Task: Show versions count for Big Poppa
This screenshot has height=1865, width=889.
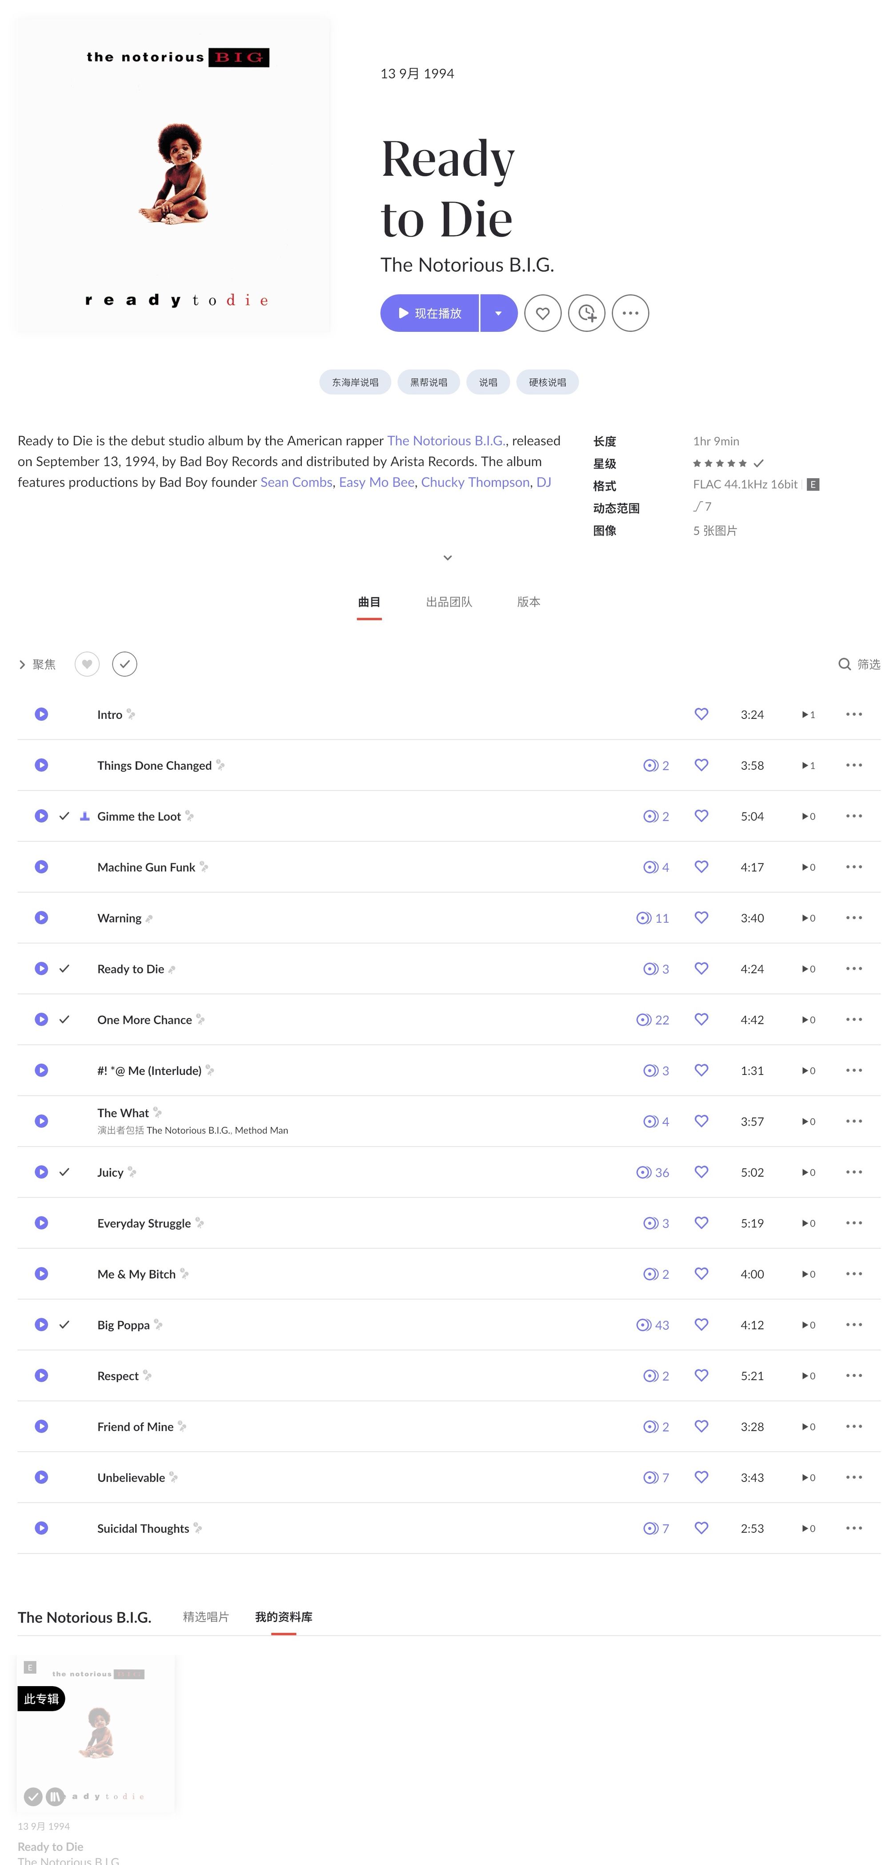Action: [x=653, y=1325]
